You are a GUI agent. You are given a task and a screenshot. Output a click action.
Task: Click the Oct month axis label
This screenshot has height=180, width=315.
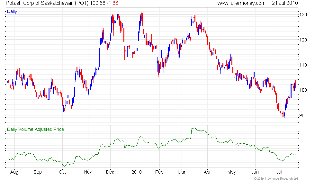(62, 172)
